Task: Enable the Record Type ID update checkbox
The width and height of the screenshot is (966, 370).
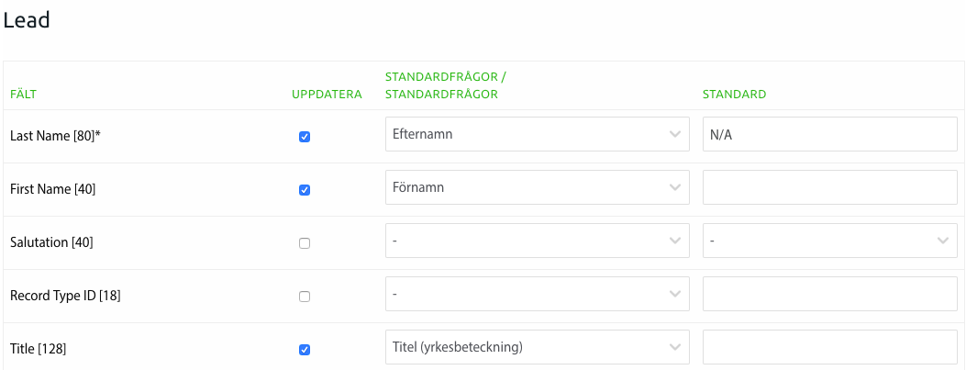Action: [x=305, y=297]
